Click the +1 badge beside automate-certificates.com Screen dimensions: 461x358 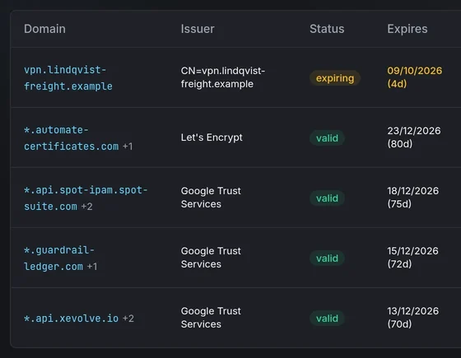coord(128,146)
